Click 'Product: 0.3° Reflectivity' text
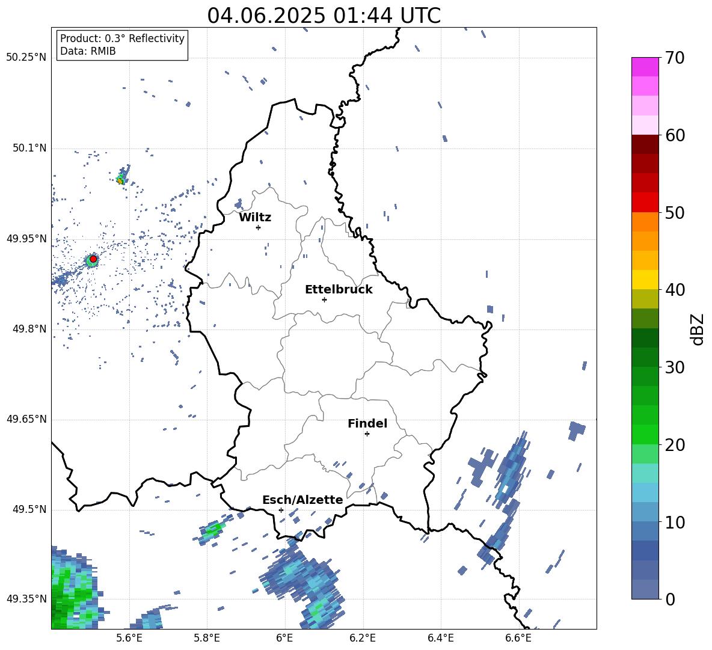 [x=122, y=38]
